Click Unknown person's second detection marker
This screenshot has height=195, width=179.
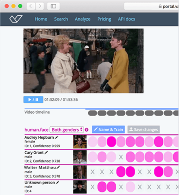pos(102,187)
